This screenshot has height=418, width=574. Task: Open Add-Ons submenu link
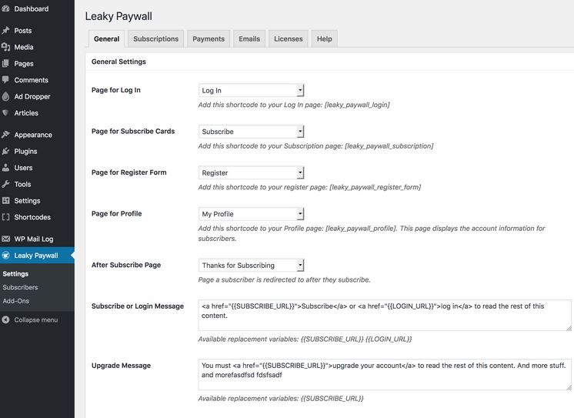(x=15, y=301)
